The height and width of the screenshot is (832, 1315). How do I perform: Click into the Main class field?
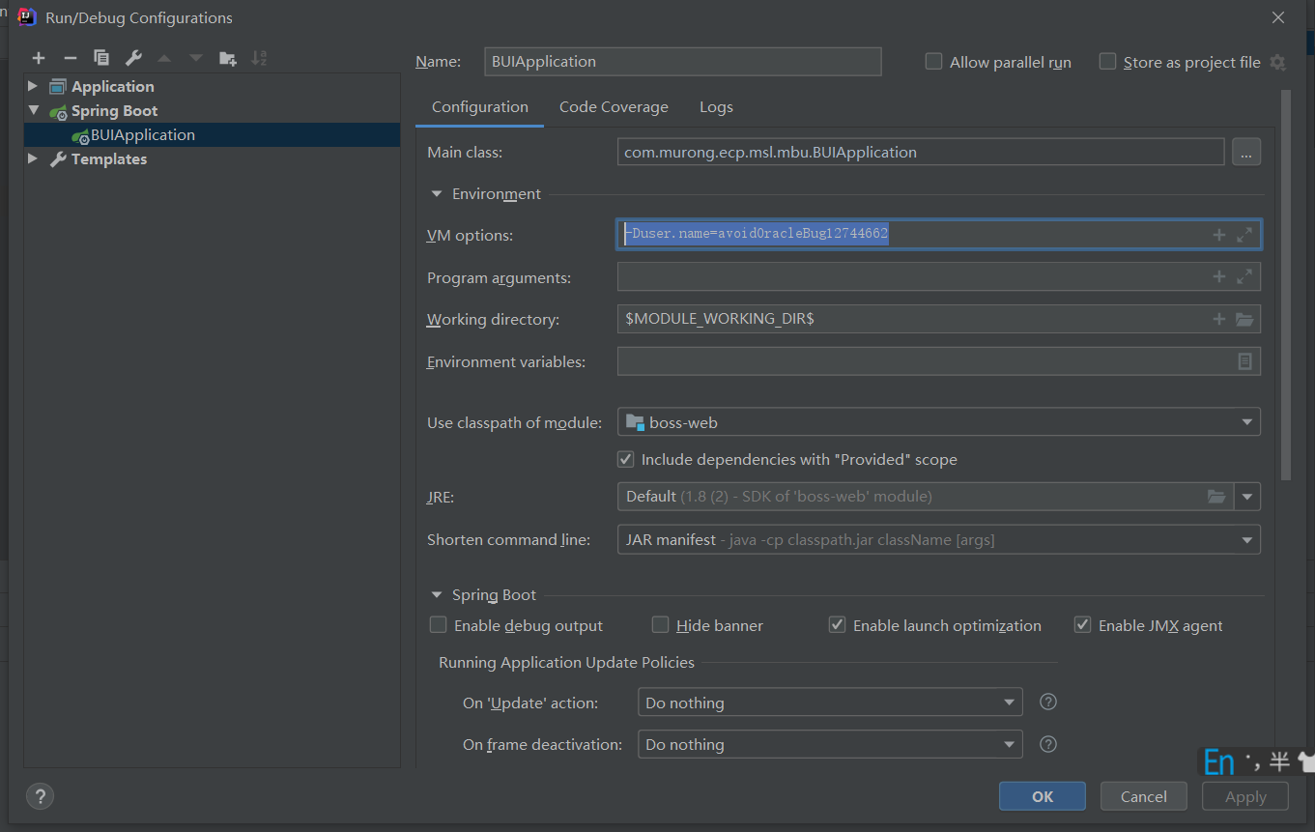(921, 152)
